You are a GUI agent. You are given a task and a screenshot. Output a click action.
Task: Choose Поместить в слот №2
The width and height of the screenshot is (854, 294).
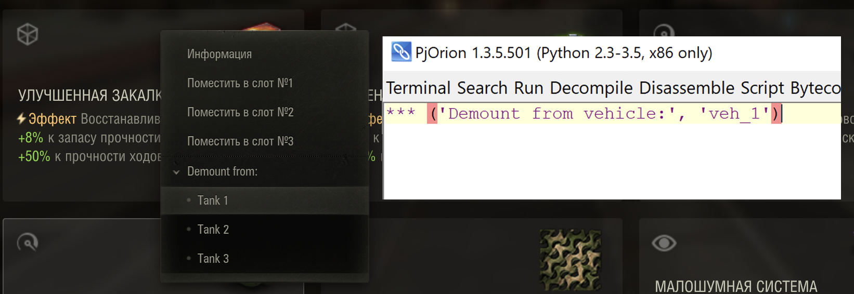coord(265,112)
